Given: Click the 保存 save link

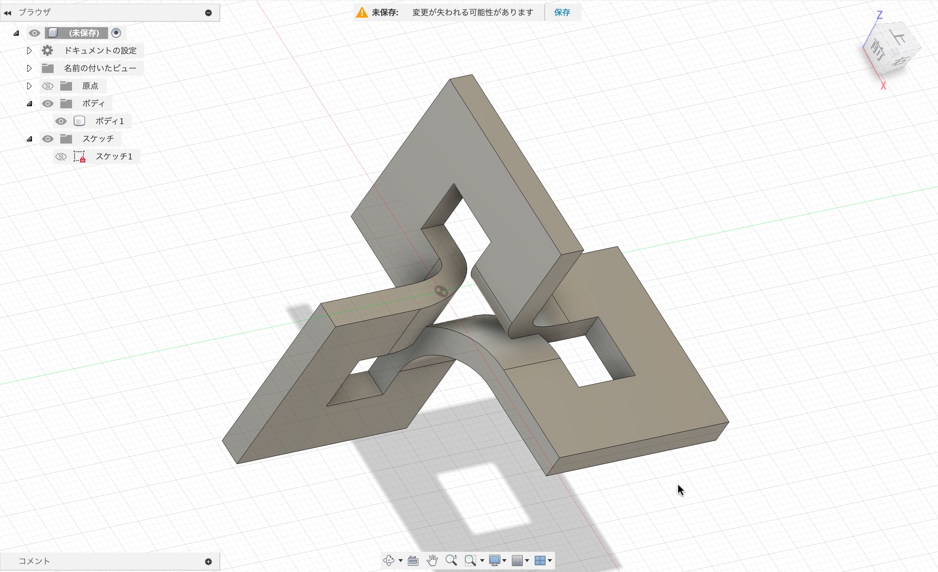Looking at the screenshot, I should pyautogui.click(x=562, y=12).
